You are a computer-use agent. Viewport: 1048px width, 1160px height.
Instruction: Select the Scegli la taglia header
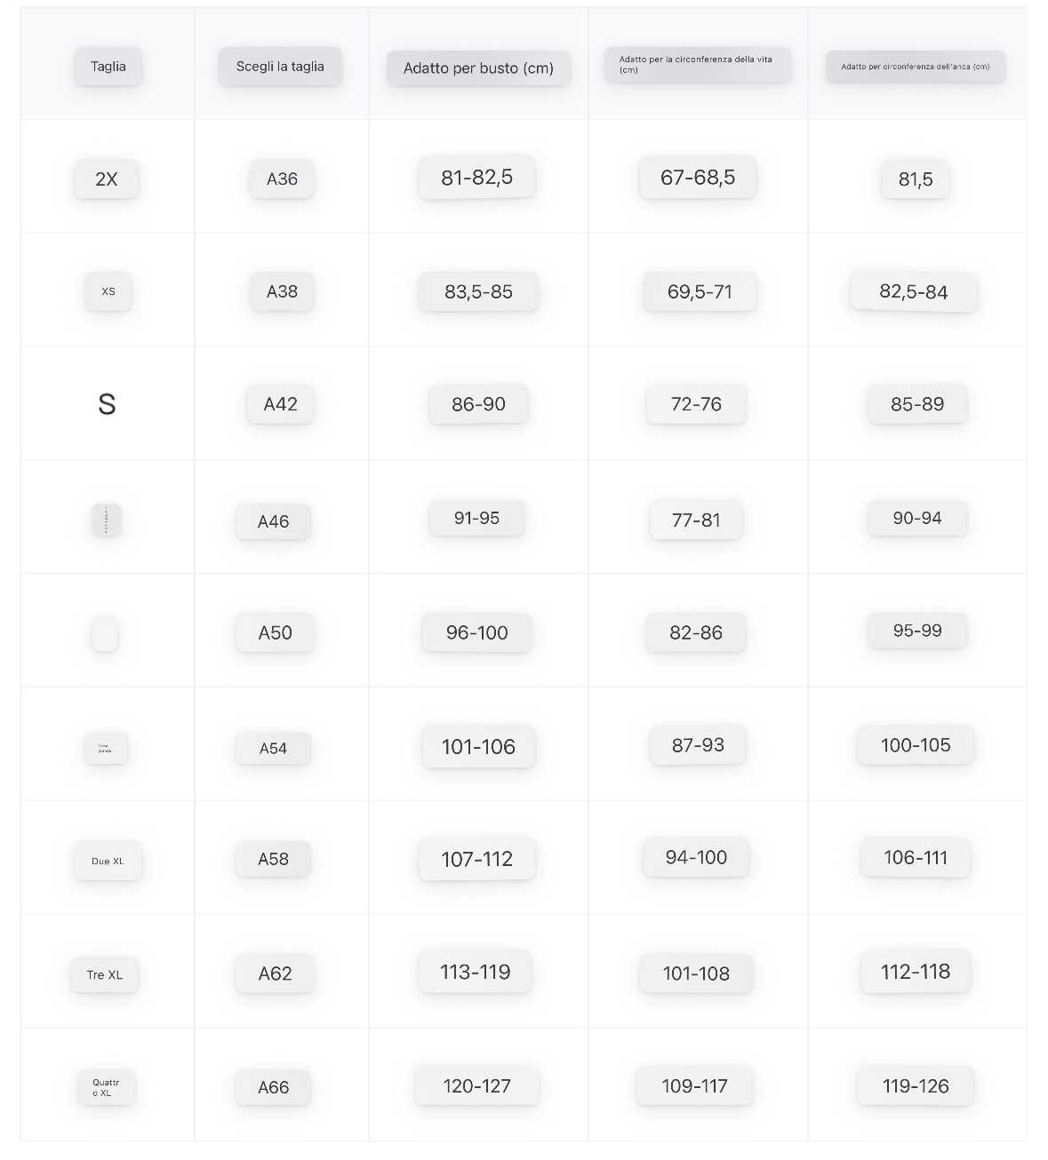pos(280,67)
